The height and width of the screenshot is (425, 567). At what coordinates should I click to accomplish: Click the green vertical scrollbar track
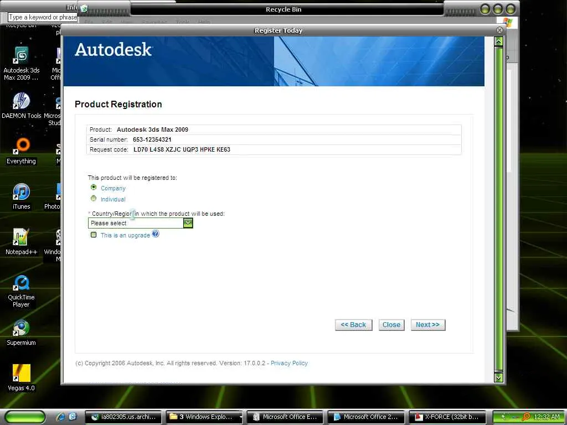click(x=499, y=210)
